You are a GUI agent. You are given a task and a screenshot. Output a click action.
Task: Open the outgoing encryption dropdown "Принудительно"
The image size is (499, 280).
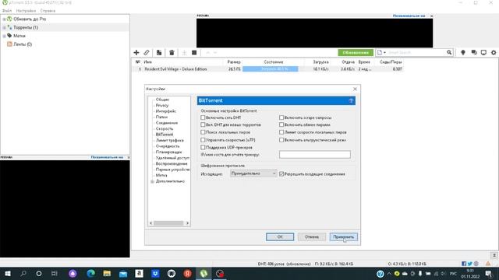[253, 173]
